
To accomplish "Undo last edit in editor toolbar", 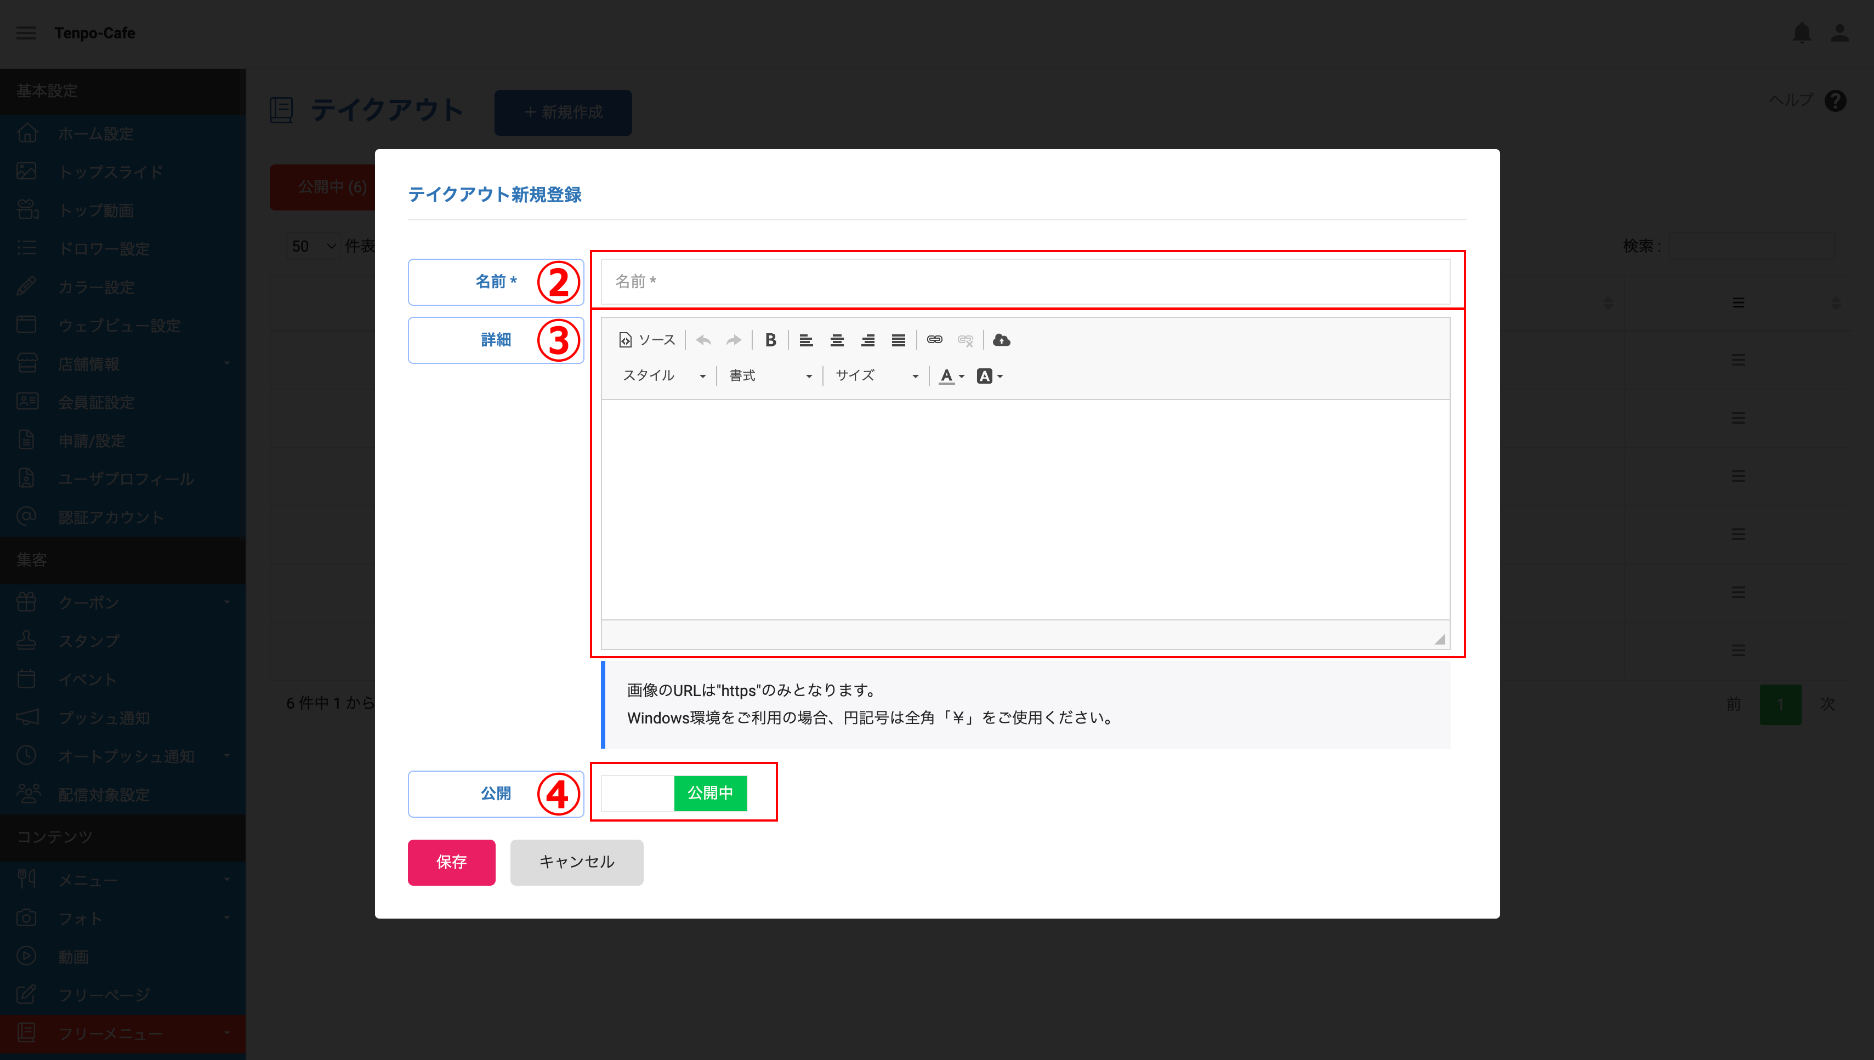I will 703,340.
